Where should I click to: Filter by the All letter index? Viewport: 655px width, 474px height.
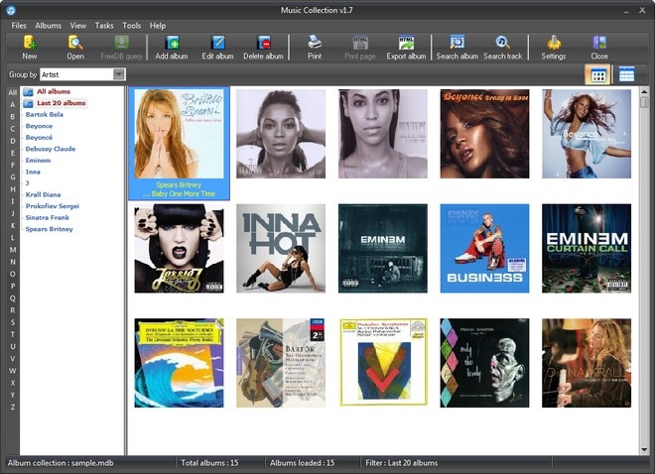13,92
